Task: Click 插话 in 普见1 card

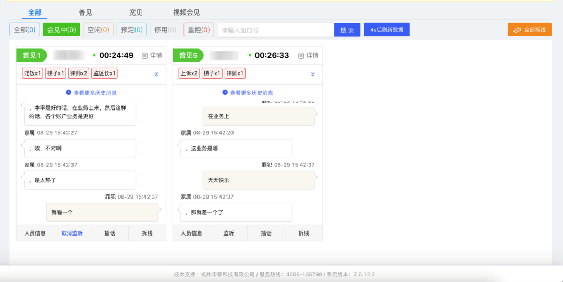Action: 109,233
